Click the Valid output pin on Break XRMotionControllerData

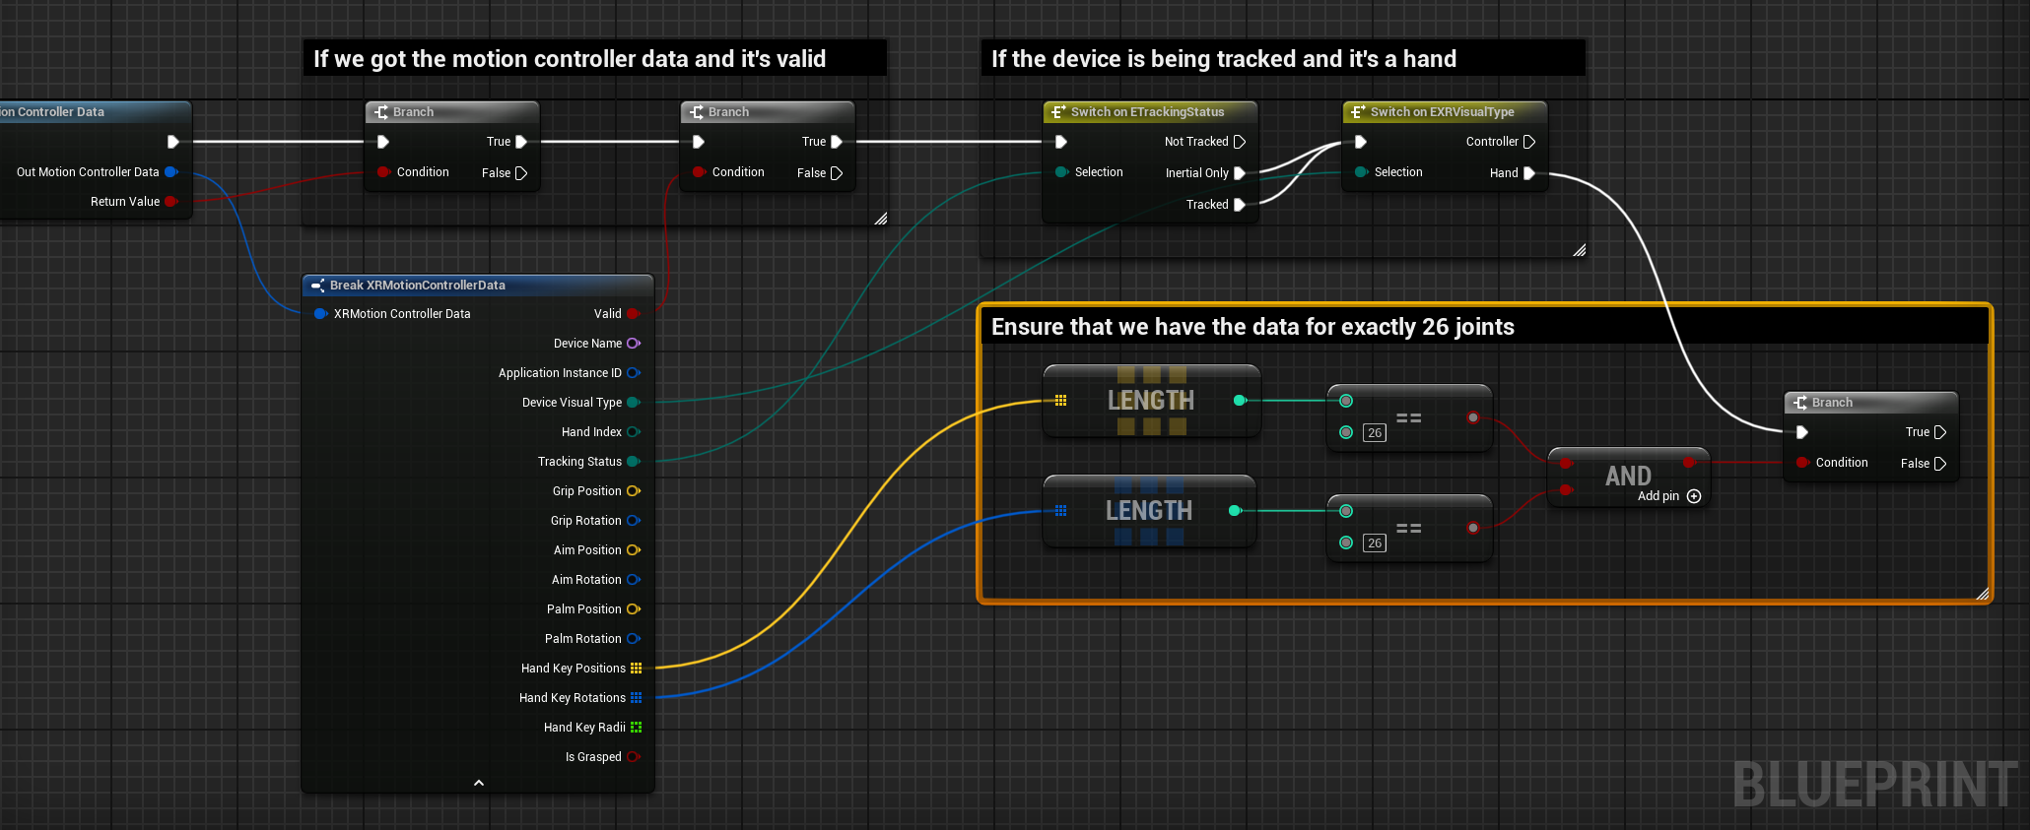[x=633, y=314]
